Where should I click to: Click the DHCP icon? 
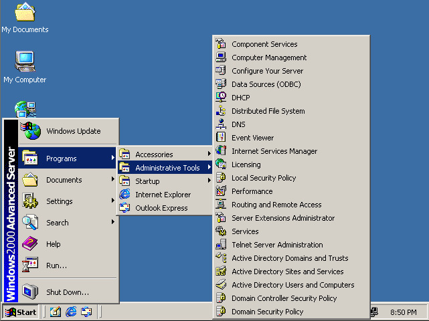[x=221, y=98]
